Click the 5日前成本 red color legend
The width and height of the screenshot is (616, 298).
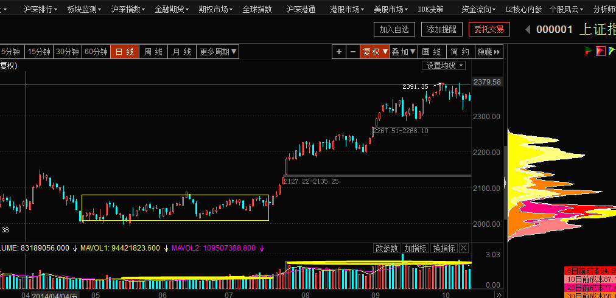coord(590,270)
